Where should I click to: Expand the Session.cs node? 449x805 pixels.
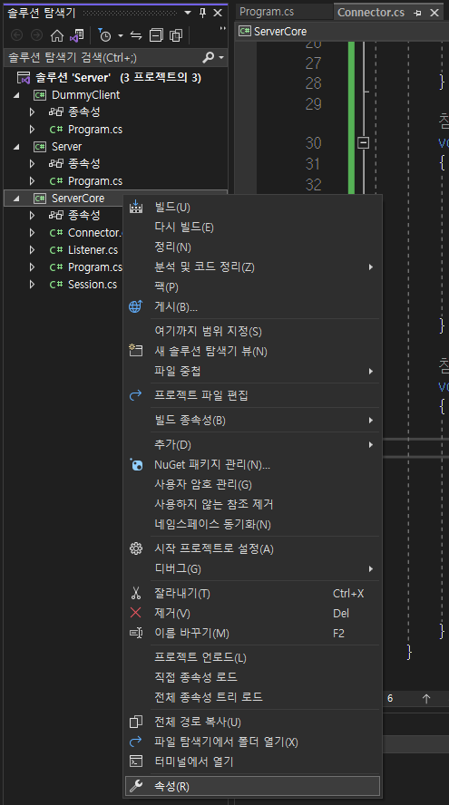tap(33, 285)
